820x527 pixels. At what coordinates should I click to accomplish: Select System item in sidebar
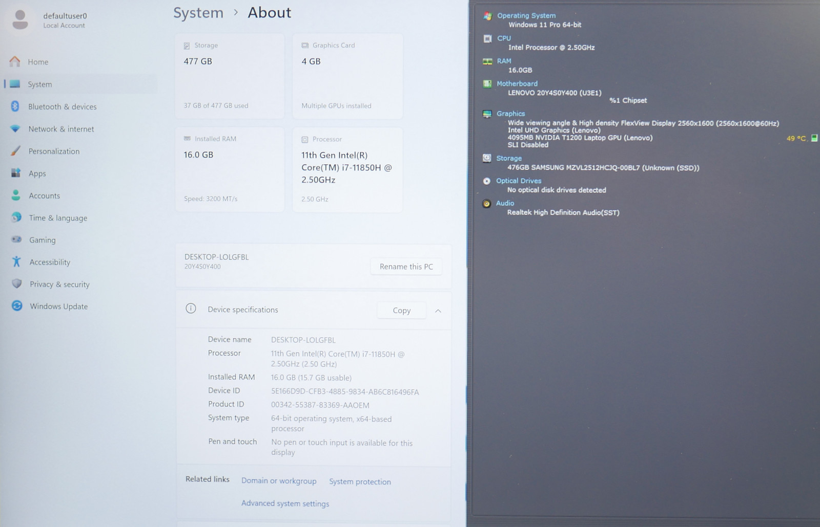tap(39, 84)
